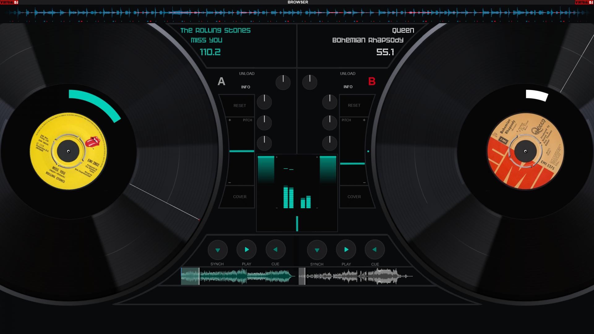
Task: Click the Bohemian Rhapsody EMI record label
Action: (x=525, y=151)
